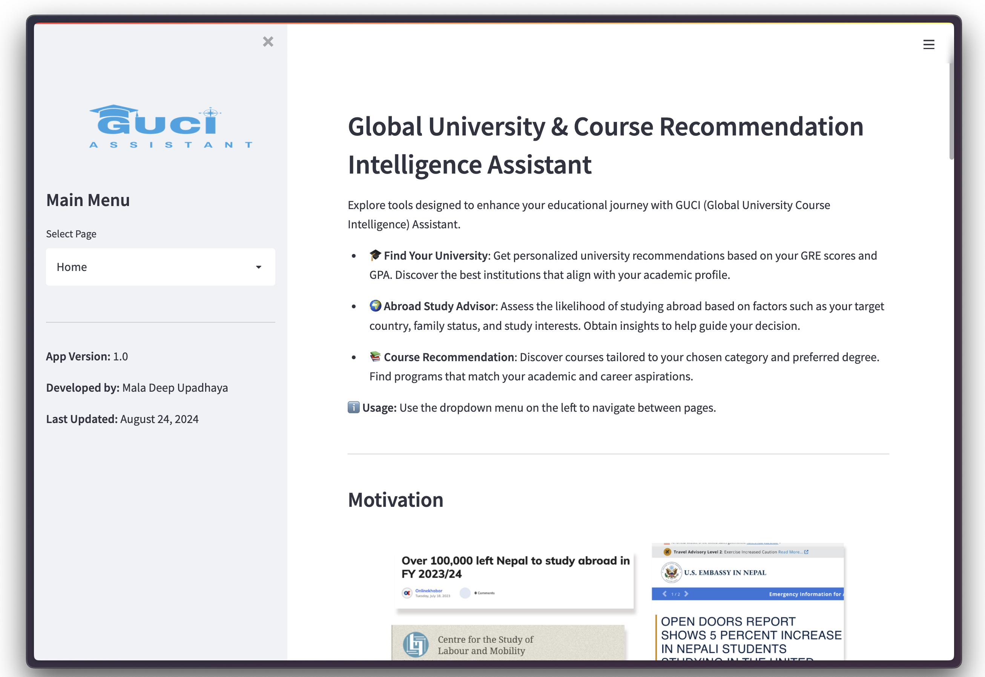Click the U.S. Embassy seal emblem
Image resolution: width=985 pixels, height=677 pixels.
[x=671, y=572]
